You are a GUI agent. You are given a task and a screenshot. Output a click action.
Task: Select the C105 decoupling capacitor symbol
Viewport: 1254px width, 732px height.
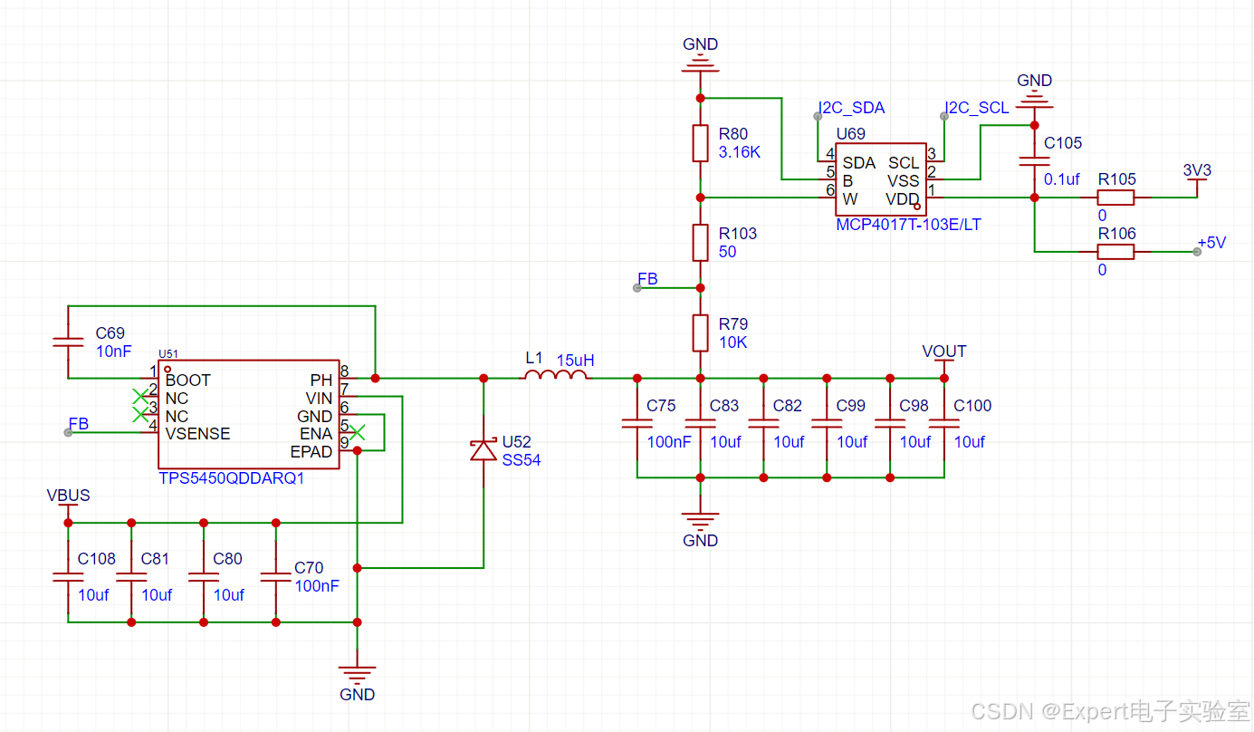tap(1035, 161)
